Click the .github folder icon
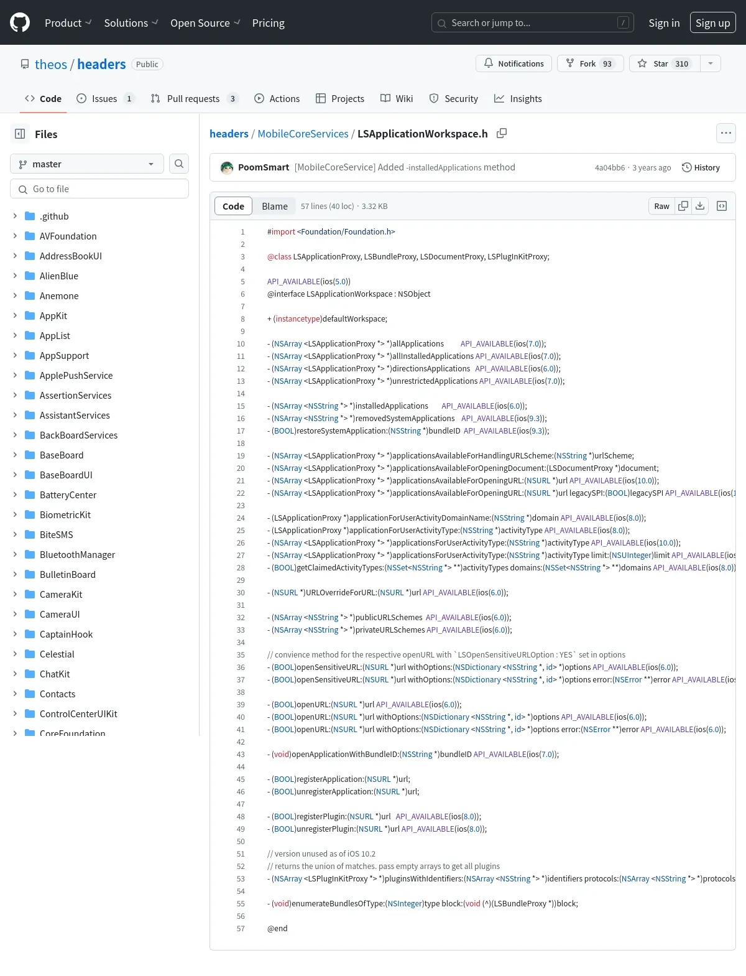Viewport: 746px width, 976px height. [x=30, y=216]
